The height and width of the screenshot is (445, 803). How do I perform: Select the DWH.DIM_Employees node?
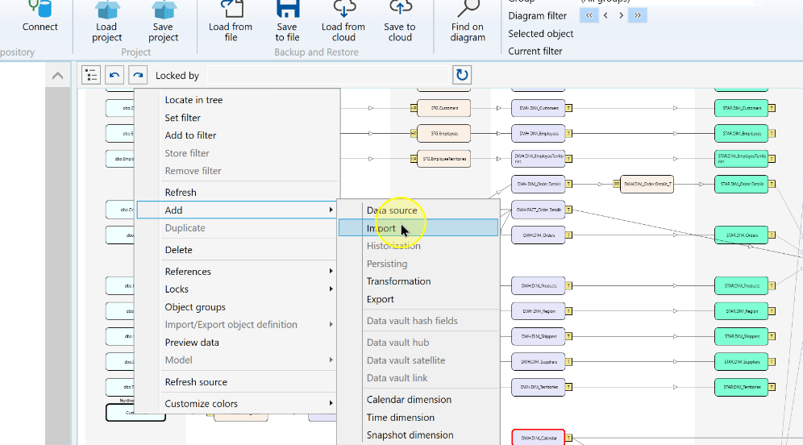click(539, 134)
